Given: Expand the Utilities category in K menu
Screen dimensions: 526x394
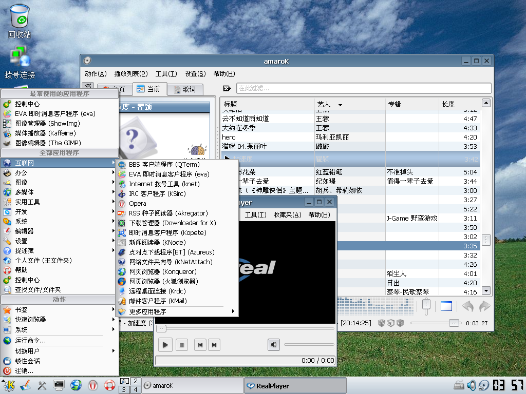Looking at the screenshot, I should pyautogui.click(x=60, y=202).
